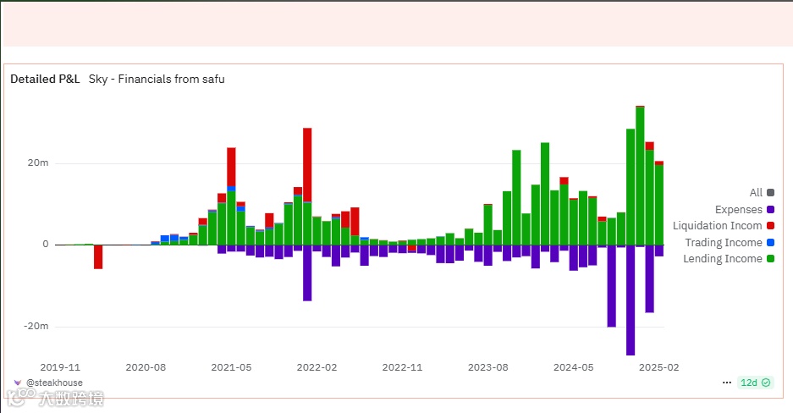This screenshot has width=793, height=413.
Task: Toggle the All series legend label
Action: point(756,193)
